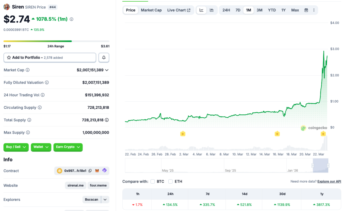Open the calendar date range picker

306,10
